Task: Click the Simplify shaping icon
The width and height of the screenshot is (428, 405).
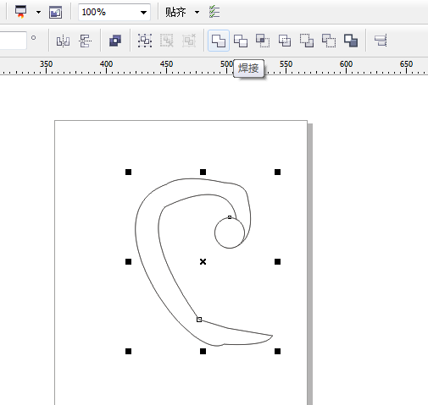Action: tap(285, 41)
